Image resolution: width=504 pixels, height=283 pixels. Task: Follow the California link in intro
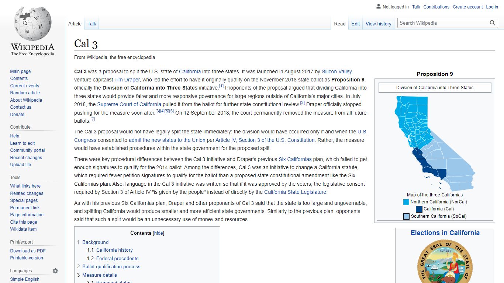click(190, 71)
